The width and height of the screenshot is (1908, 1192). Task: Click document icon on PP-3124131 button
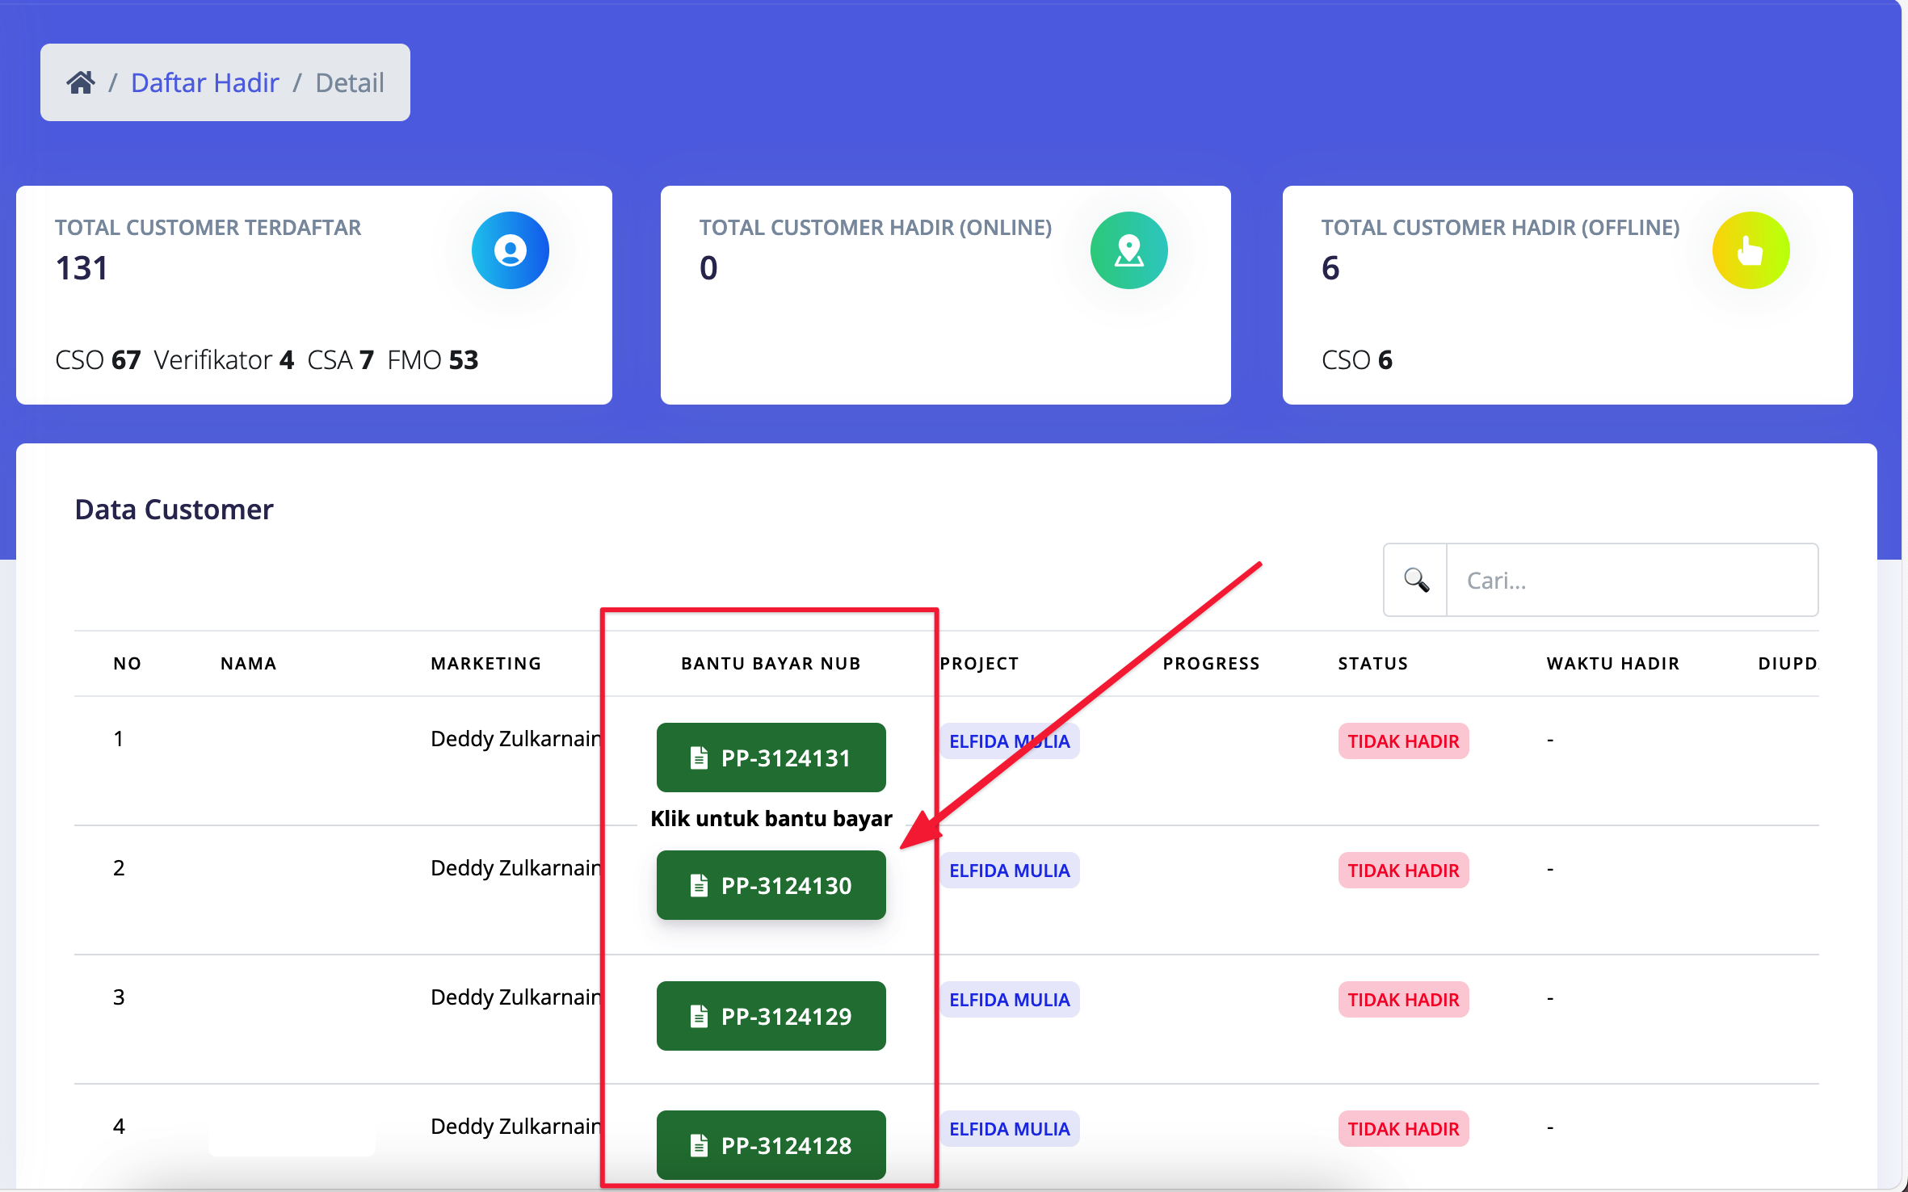pyautogui.click(x=699, y=758)
